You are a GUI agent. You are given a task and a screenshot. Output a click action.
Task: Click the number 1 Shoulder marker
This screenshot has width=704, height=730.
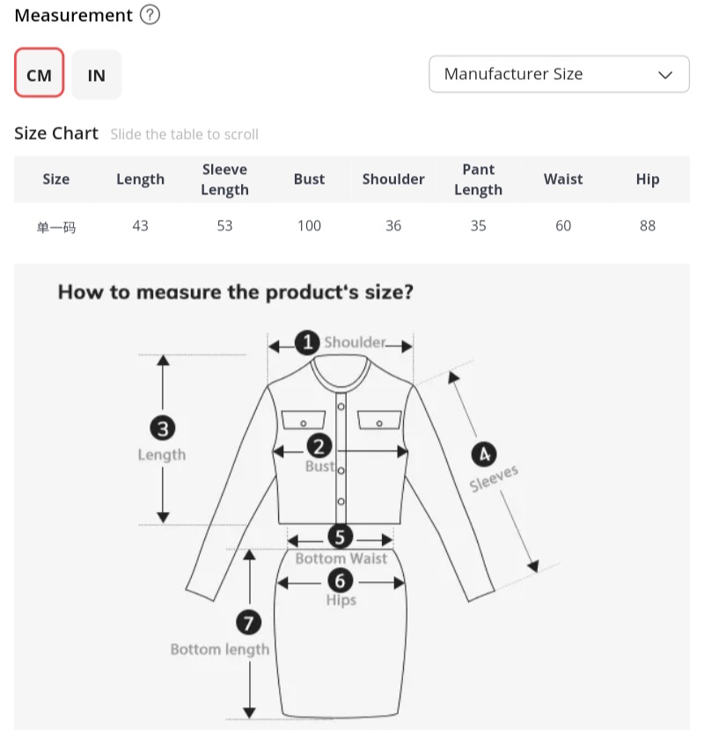pyautogui.click(x=306, y=342)
